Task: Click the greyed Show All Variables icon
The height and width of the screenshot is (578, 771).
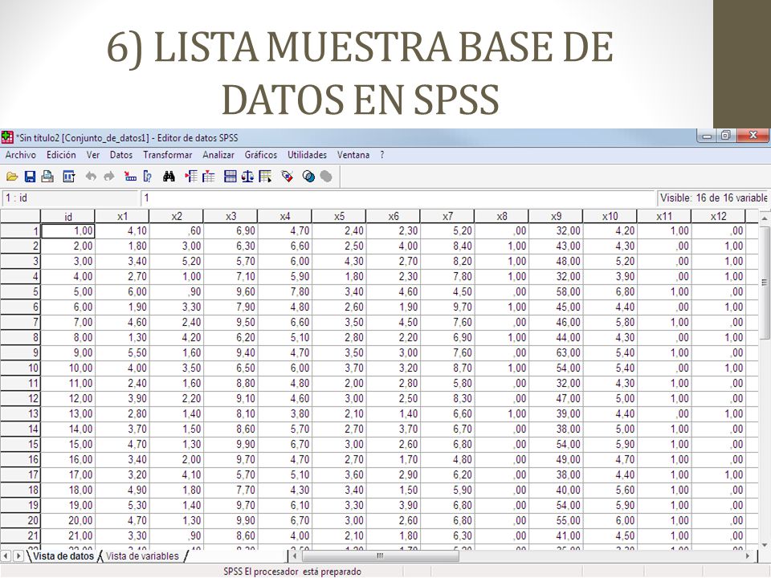Action: pos(326,177)
